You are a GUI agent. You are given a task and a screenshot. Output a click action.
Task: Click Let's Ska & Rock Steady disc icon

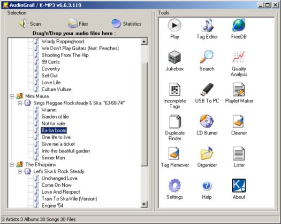(28, 171)
